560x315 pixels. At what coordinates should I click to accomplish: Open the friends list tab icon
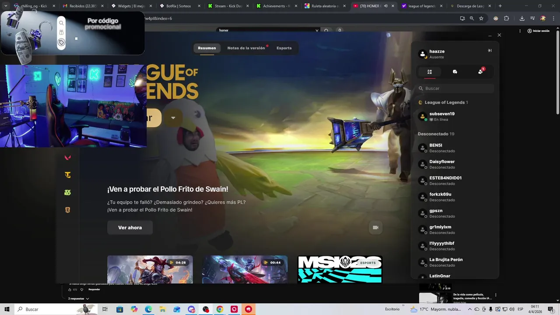(430, 72)
